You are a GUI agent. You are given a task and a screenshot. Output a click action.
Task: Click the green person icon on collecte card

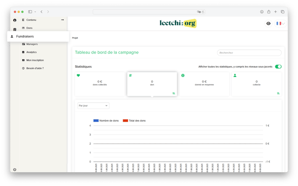[235, 75]
